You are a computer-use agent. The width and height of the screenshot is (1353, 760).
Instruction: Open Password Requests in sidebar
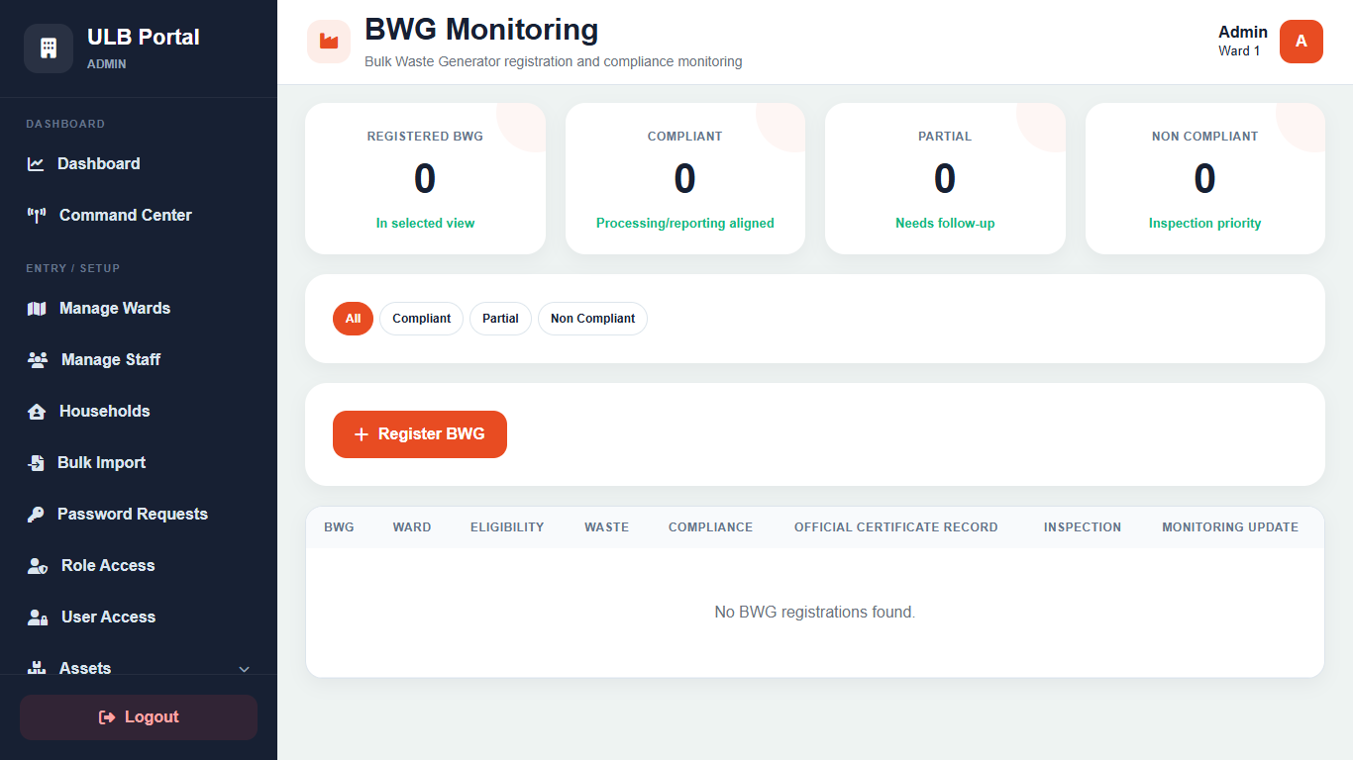pyautogui.click(x=139, y=515)
